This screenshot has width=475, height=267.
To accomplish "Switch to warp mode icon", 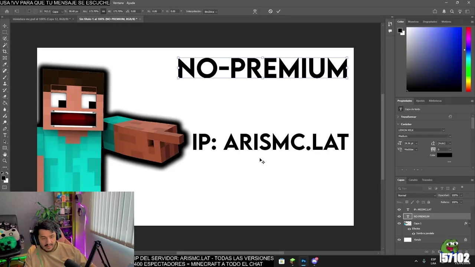I will click(x=255, y=11).
